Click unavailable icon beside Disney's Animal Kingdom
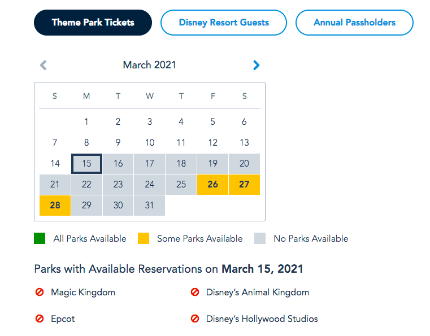430x336 pixels. pyautogui.click(x=195, y=293)
